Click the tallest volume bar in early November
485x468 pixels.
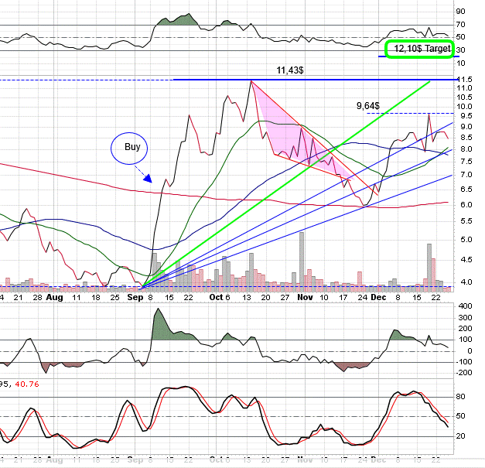click(x=301, y=258)
